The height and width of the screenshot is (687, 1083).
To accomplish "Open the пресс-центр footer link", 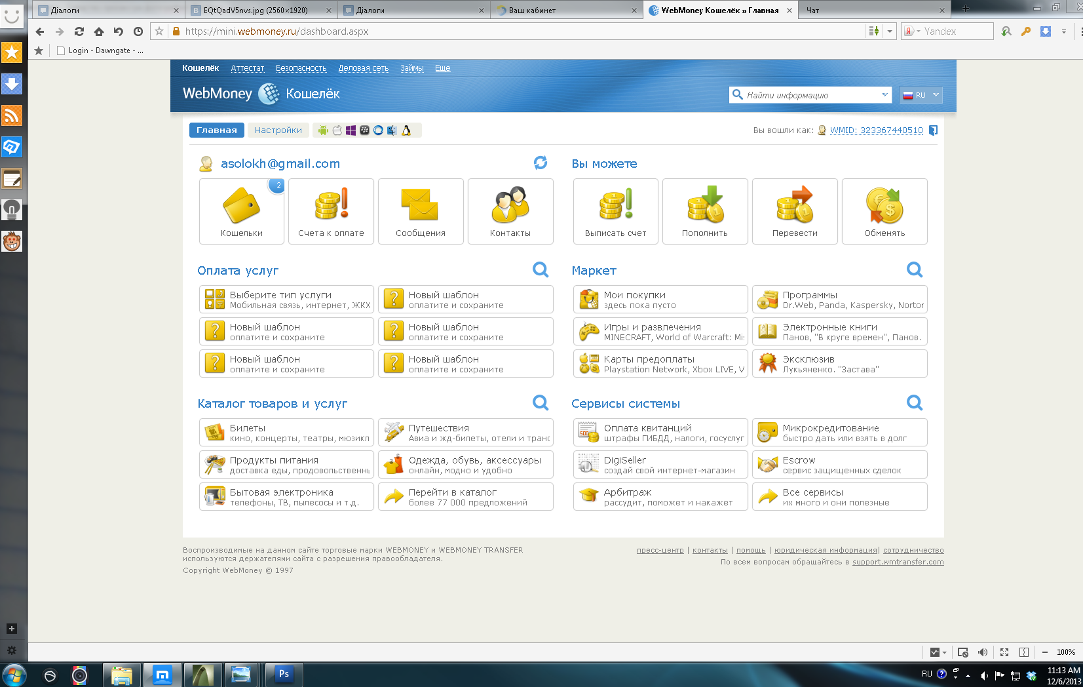I will (660, 551).
